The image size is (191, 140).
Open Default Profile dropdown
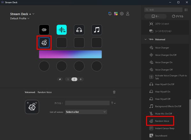(x=20, y=18)
